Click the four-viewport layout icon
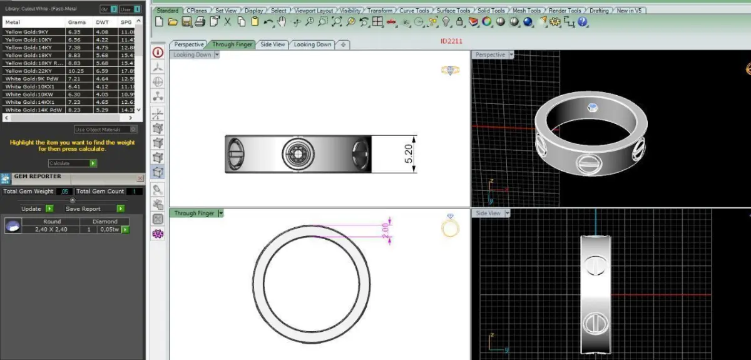The image size is (751, 360). pyautogui.click(x=377, y=21)
